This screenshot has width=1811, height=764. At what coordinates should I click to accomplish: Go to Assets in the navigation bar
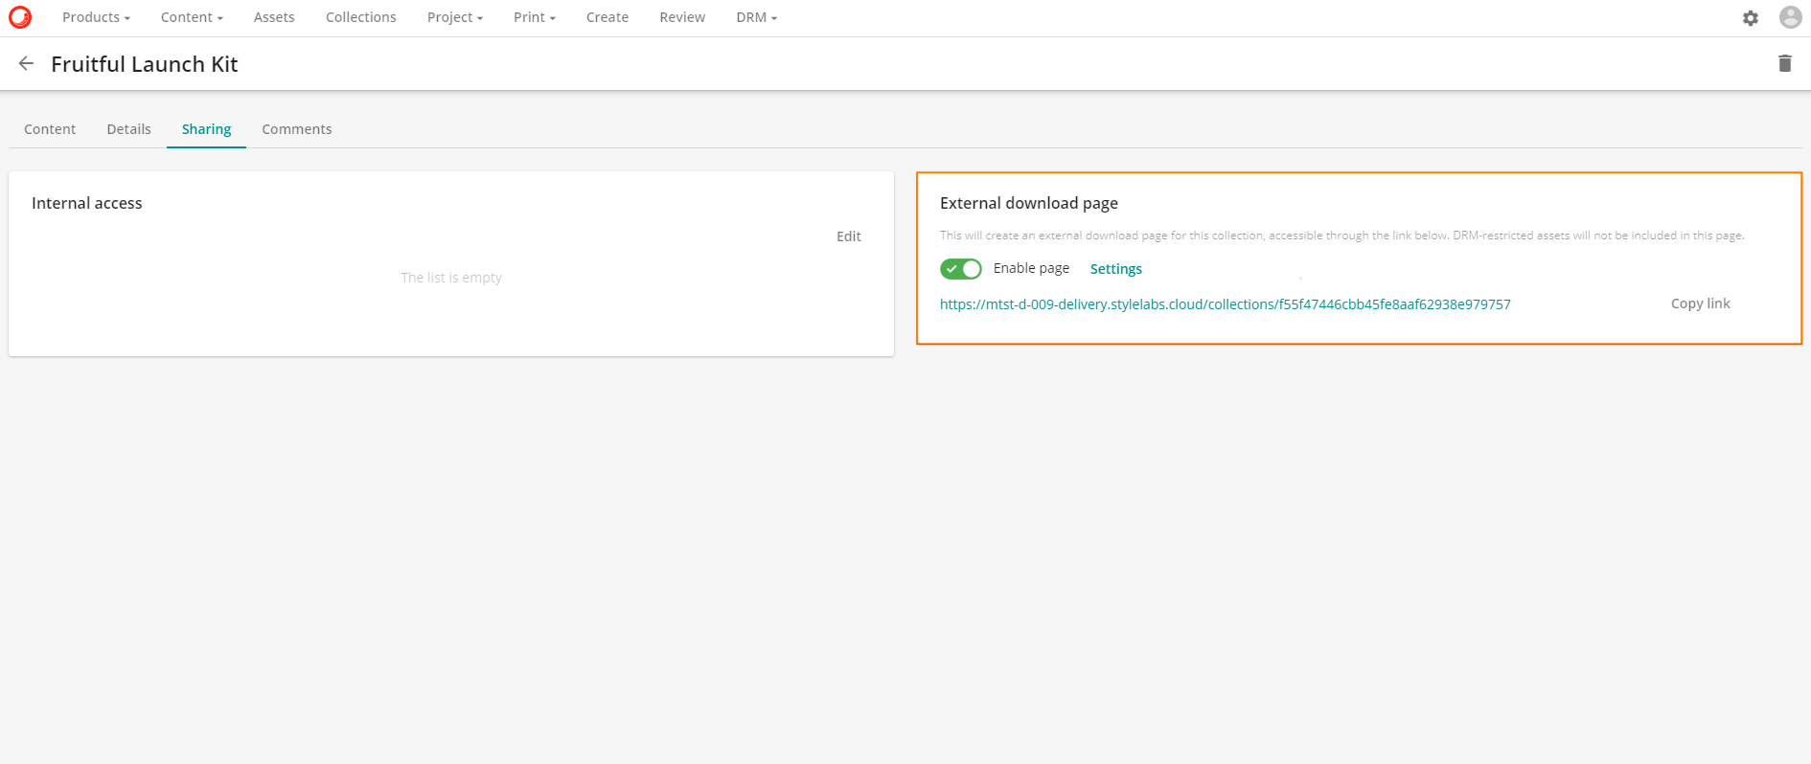click(274, 17)
